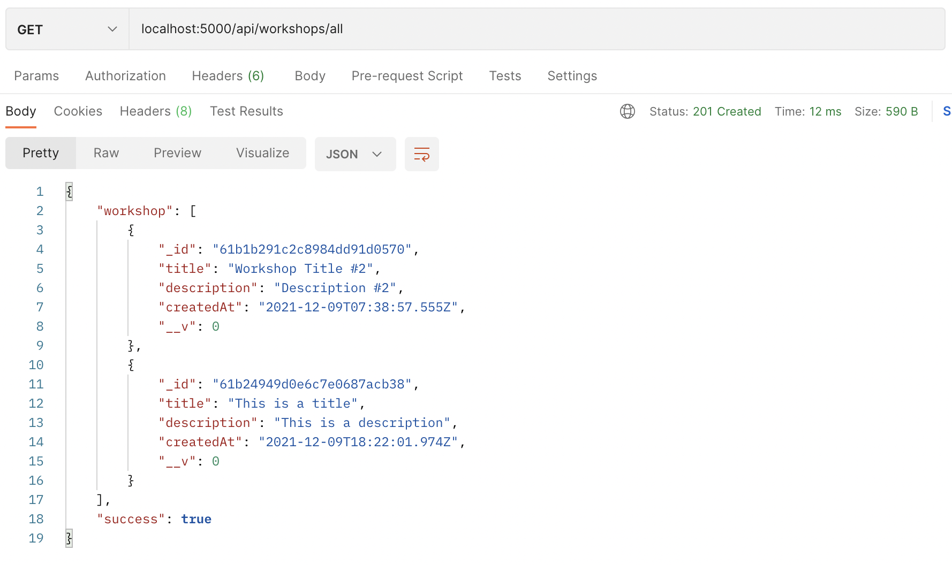This screenshot has height=565, width=952.
Task: Click the "This is a description" value
Action: coord(362,423)
